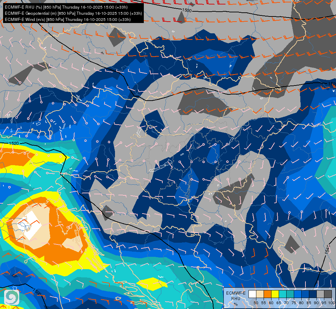
Task: Click the ECMWF-E RHU (%) title line
Action: [x=66, y=7]
